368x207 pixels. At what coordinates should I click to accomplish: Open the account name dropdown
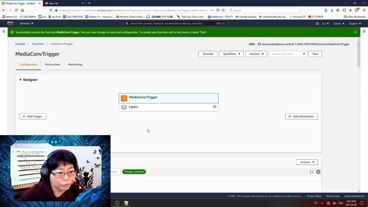click(325, 24)
